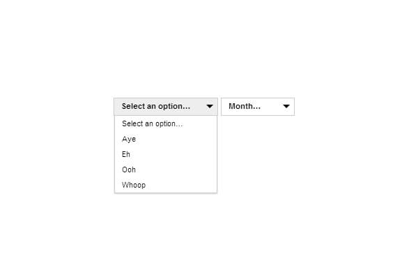Select the Eh option
This screenshot has width=418, height=279.
tap(126, 154)
